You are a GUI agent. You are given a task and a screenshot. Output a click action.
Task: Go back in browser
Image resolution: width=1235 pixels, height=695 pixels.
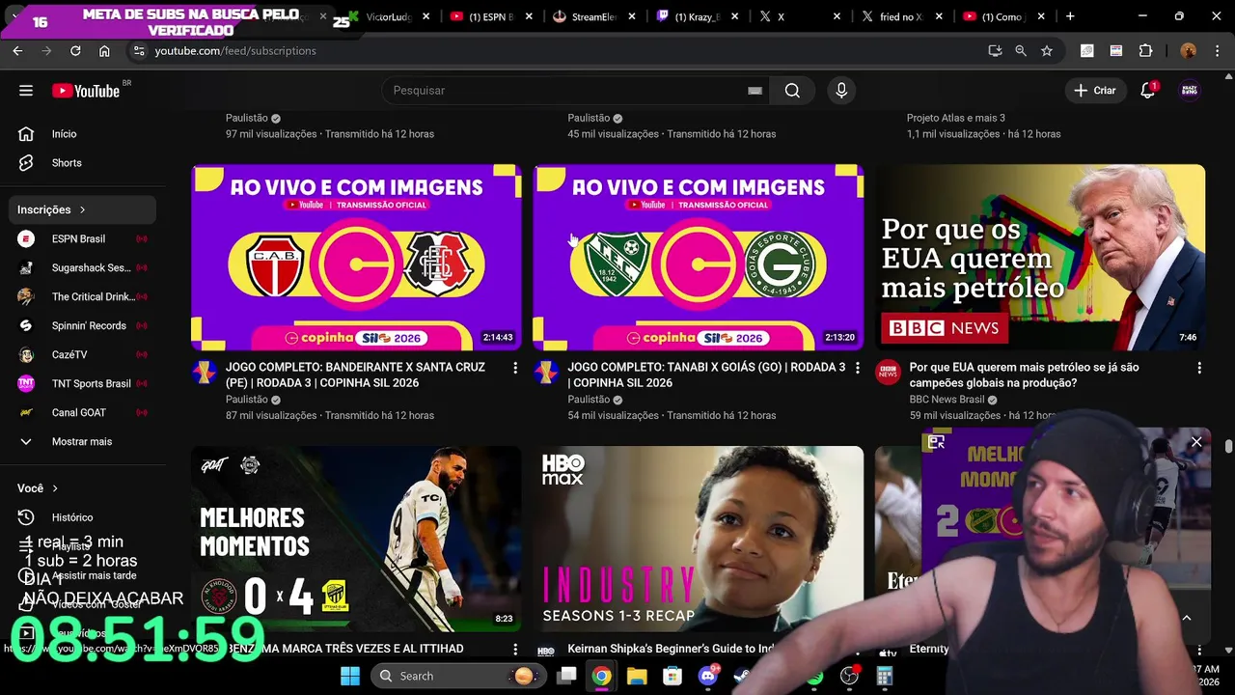17,51
